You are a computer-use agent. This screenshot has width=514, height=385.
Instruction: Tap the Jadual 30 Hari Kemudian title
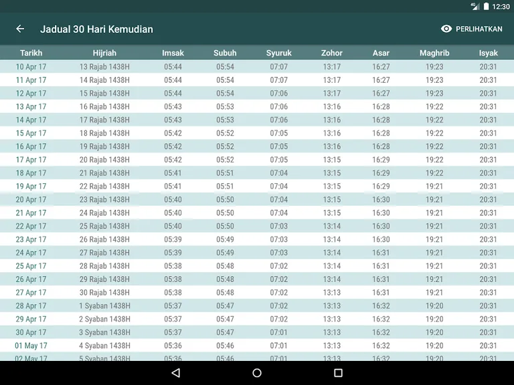pyautogui.click(x=96, y=29)
